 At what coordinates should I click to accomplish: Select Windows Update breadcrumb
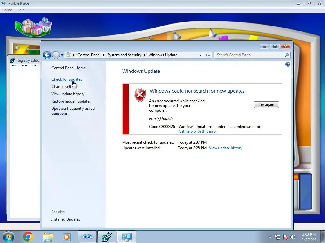point(163,55)
